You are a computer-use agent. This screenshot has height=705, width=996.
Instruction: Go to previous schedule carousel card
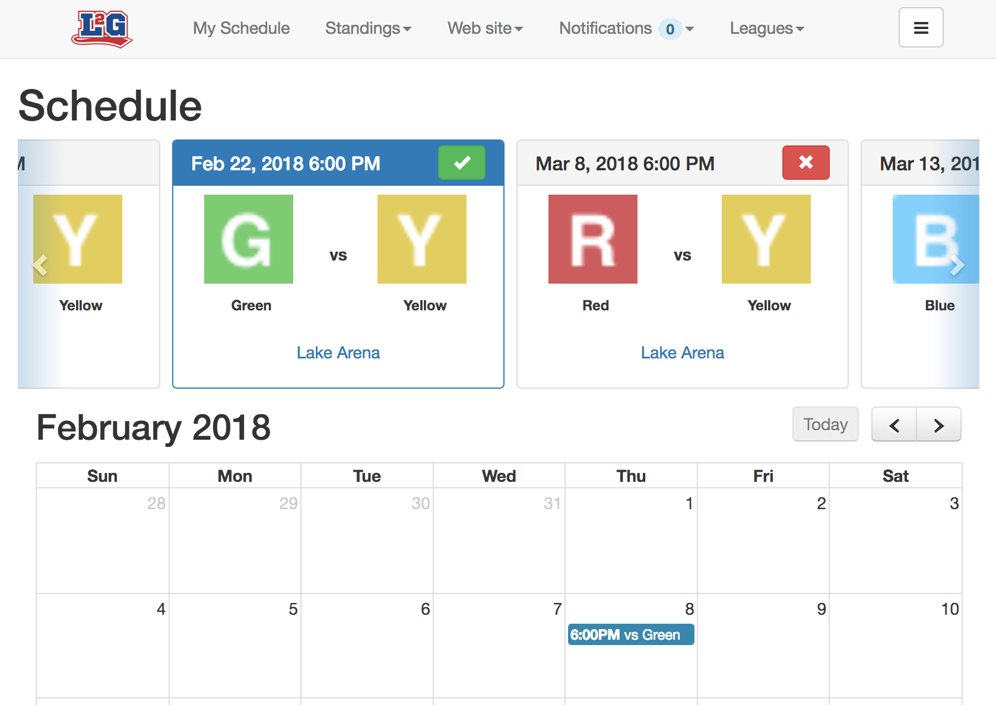point(40,265)
